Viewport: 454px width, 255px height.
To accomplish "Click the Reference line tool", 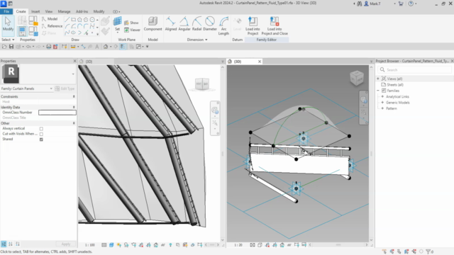I will coord(52,26).
